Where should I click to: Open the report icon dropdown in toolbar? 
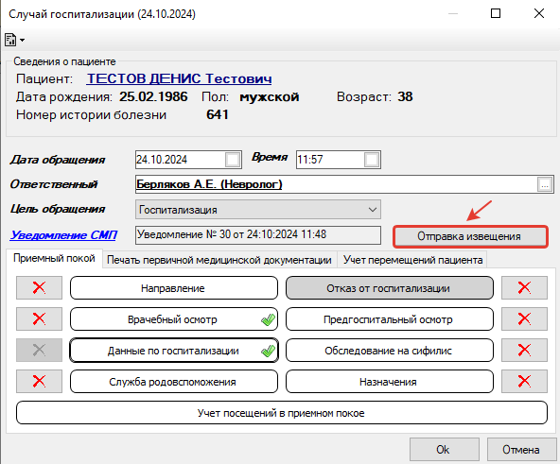point(14,40)
